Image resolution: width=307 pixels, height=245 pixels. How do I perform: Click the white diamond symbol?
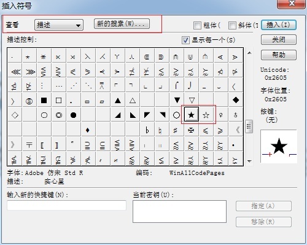click(x=15, y=115)
